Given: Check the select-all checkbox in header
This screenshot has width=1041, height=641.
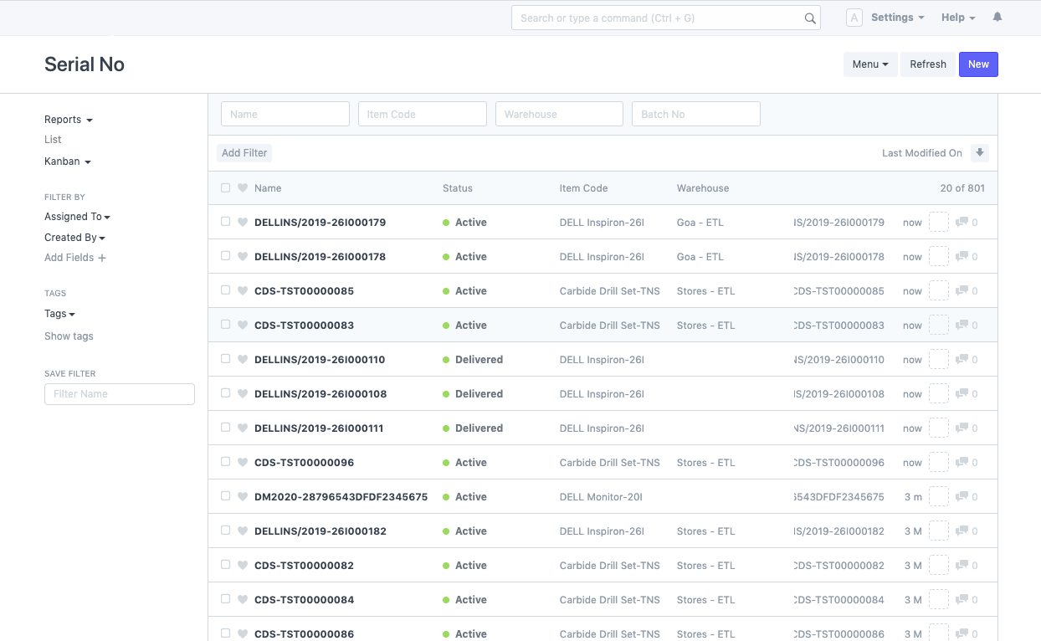Looking at the screenshot, I should (225, 188).
